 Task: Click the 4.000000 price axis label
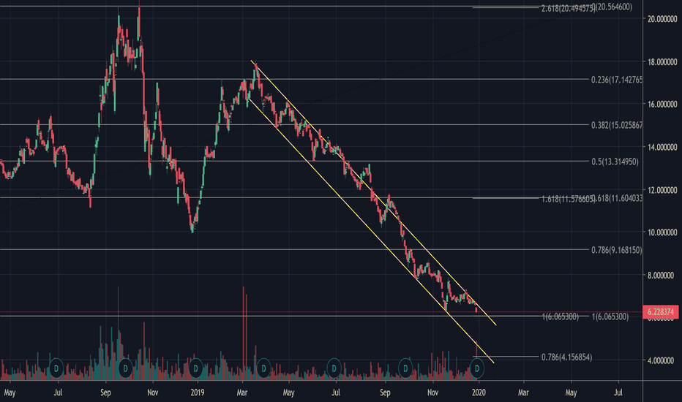[x=662, y=361]
